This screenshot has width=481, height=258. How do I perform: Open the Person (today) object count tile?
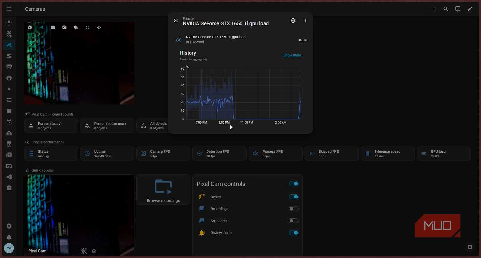click(x=51, y=125)
